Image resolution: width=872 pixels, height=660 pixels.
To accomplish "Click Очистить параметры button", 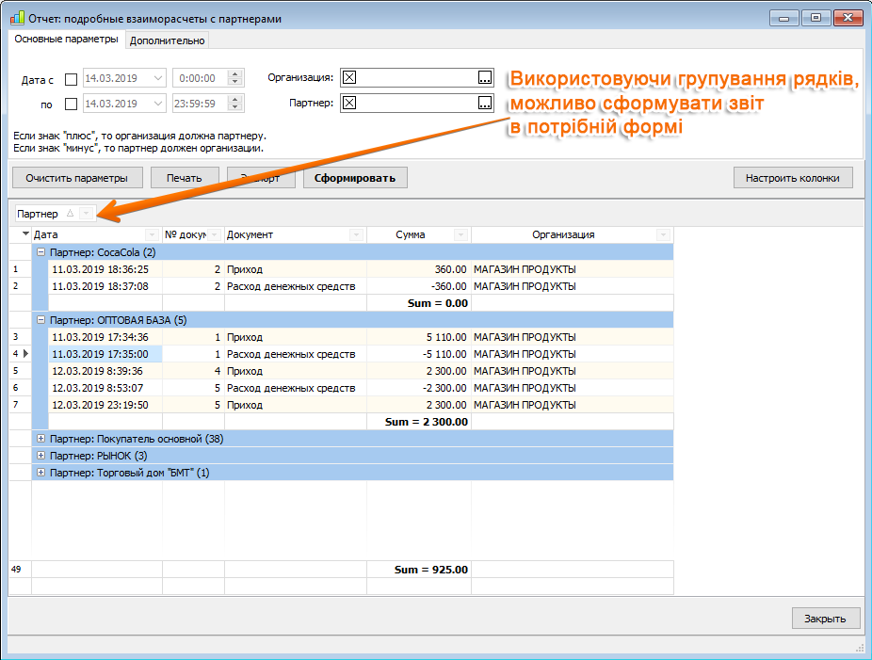I will pos(77,178).
